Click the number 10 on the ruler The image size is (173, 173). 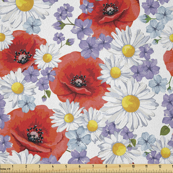[133, 166]
